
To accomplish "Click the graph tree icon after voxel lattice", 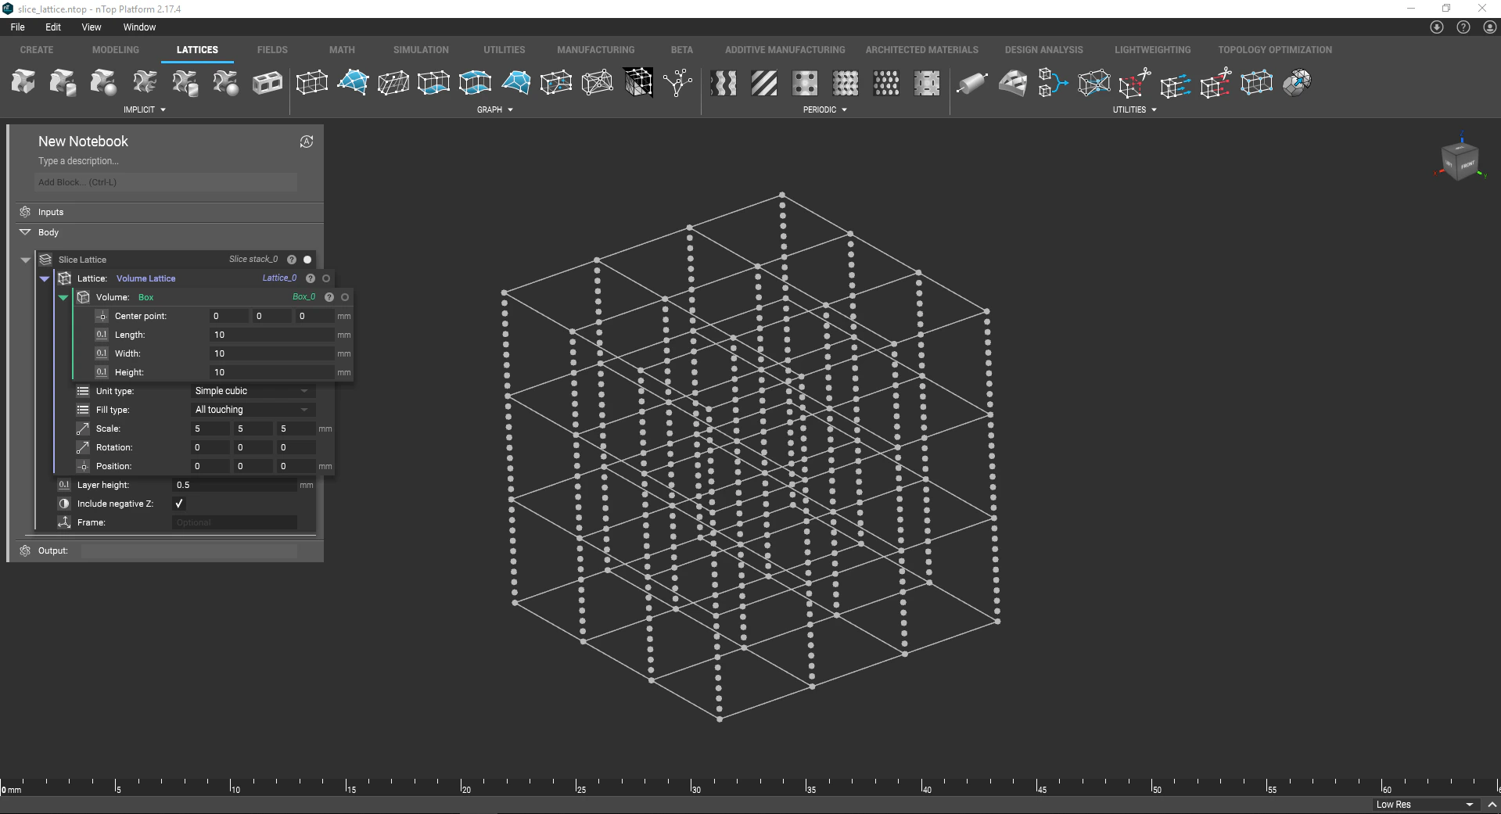I will click(x=679, y=82).
